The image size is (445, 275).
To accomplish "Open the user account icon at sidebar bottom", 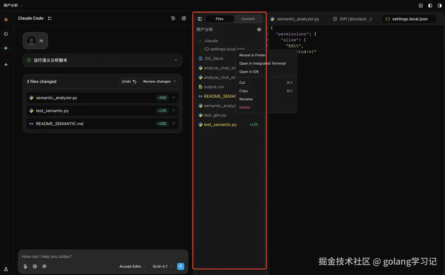I will pyautogui.click(x=6, y=269).
